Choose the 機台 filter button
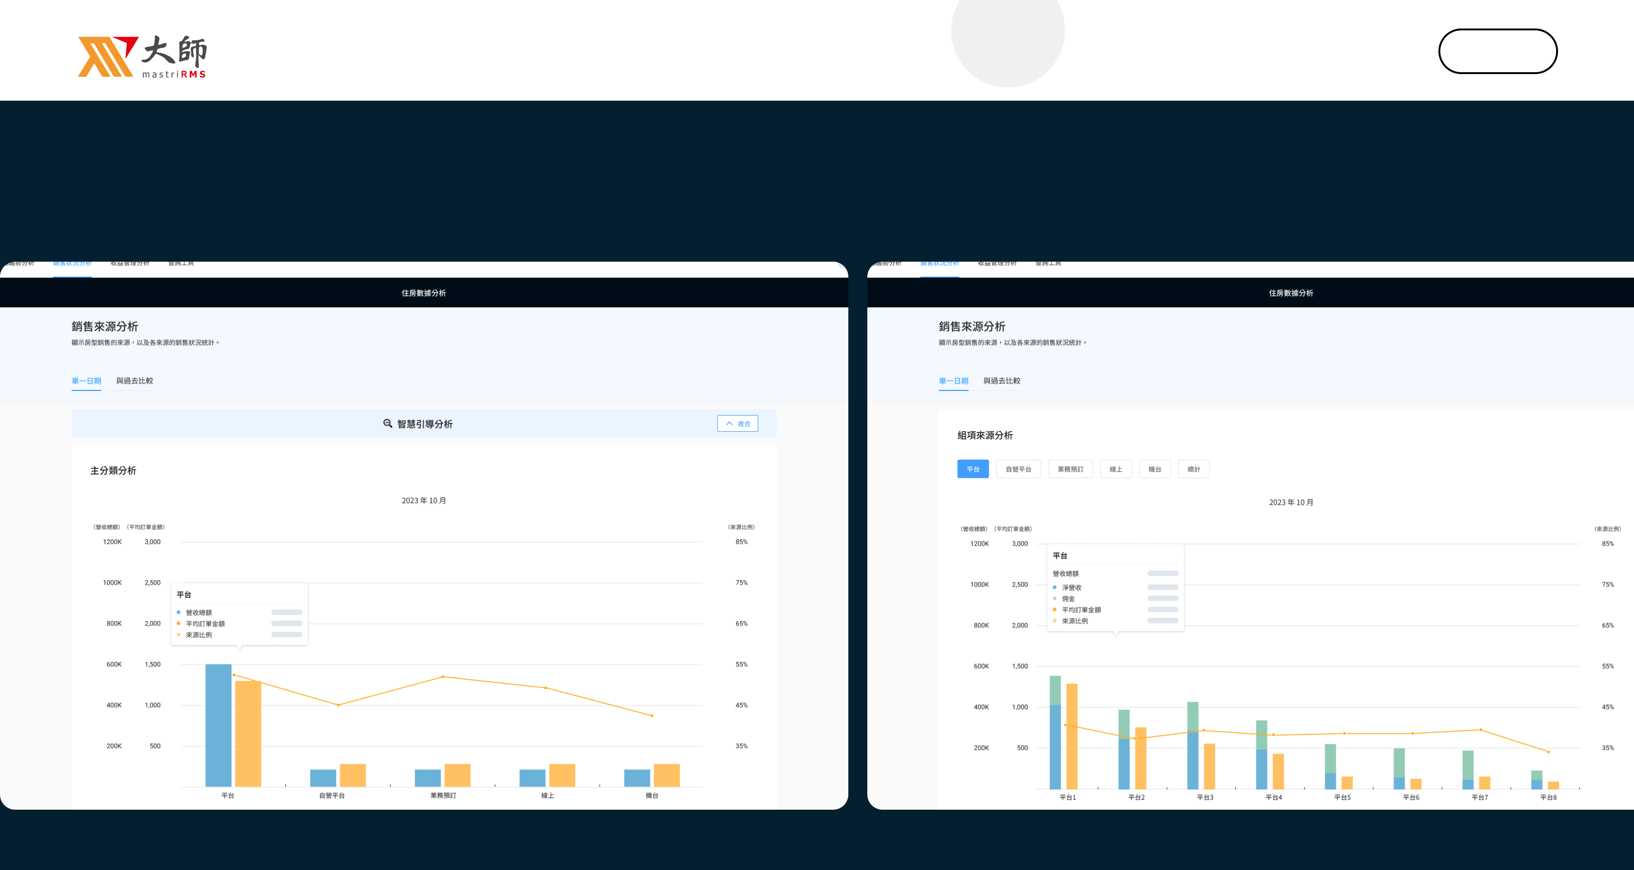This screenshot has height=870, width=1634. coord(1155,469)
